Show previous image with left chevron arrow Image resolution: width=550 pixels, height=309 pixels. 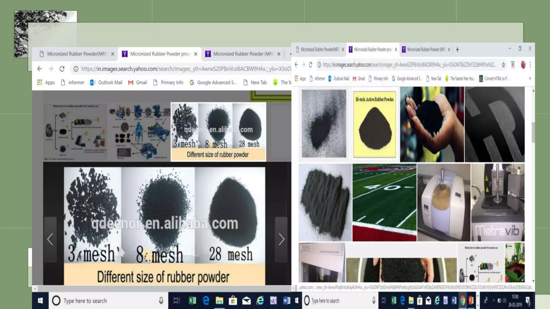50,239
